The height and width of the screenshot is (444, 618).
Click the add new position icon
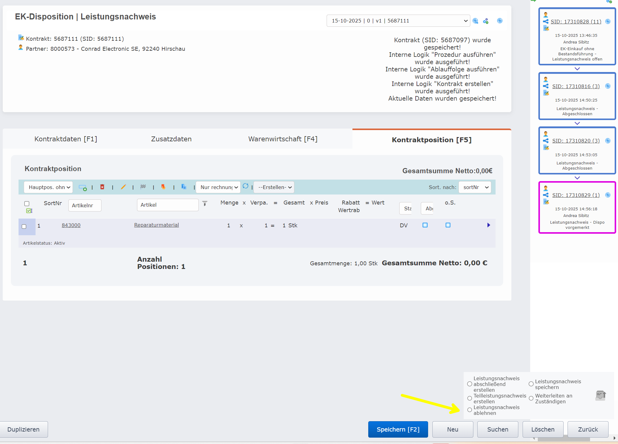82,187
